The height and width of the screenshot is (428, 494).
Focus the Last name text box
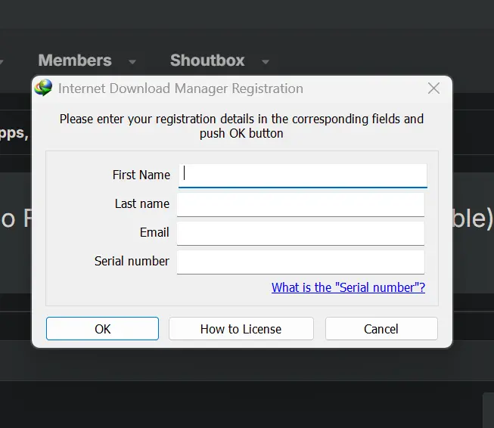pyautogui.click(x=300, y=204)
